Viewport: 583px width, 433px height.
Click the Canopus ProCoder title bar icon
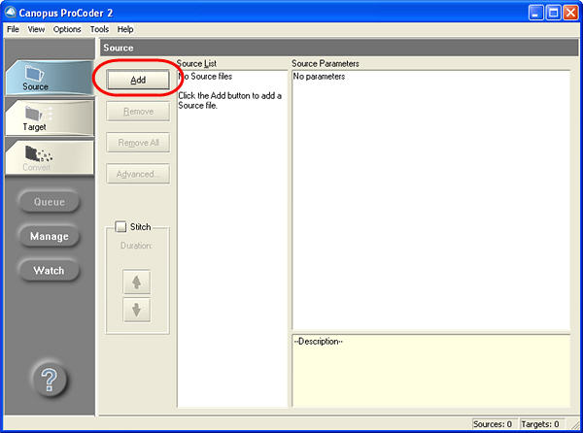10,13
